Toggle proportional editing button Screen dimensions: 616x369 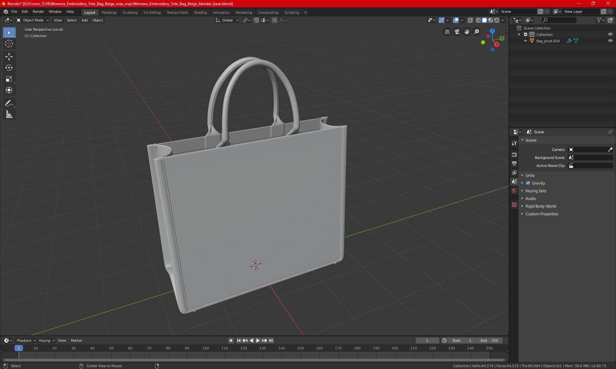pos(275,20)
